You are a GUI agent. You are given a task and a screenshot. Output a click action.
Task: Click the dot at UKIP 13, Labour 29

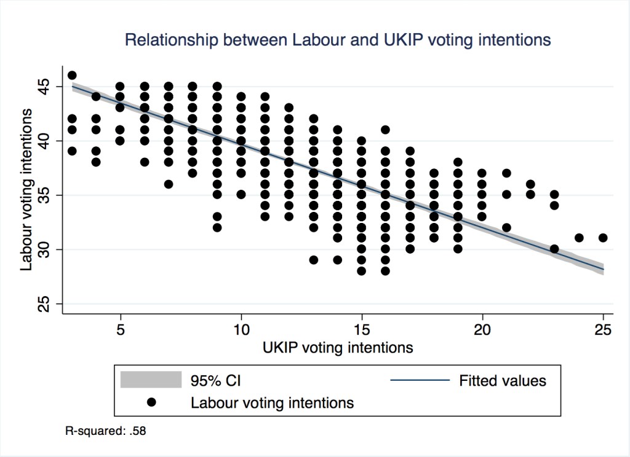(x=313, y=260)
